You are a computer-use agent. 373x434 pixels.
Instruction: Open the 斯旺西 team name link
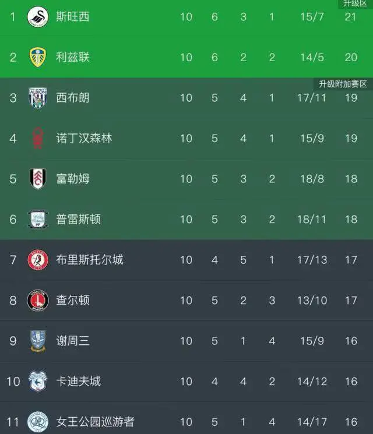[73, 16]
